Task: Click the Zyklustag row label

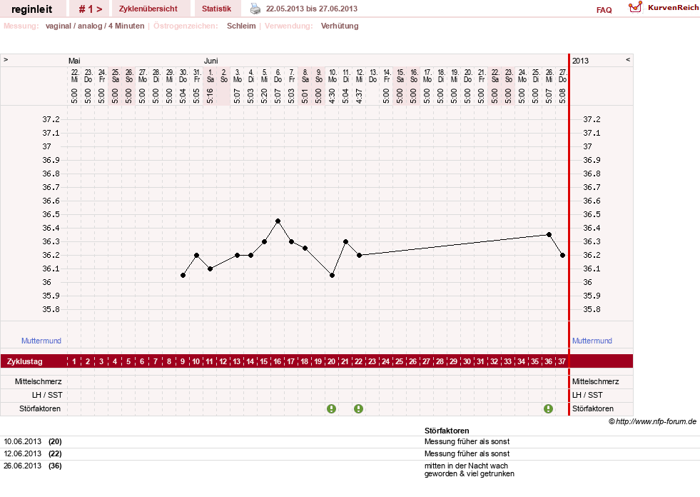Action: coord(25,361)
